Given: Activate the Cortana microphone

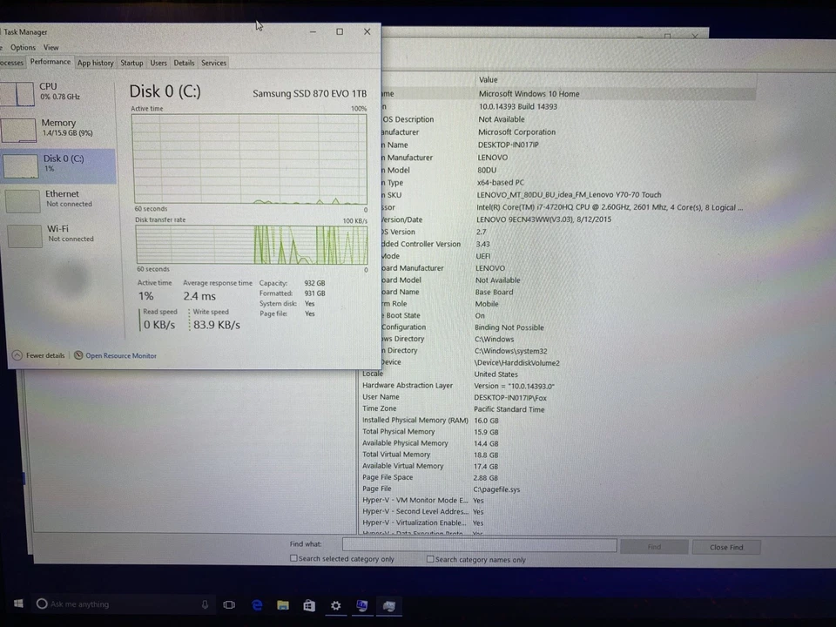Looking at the screenshot, I should [205, 603].
